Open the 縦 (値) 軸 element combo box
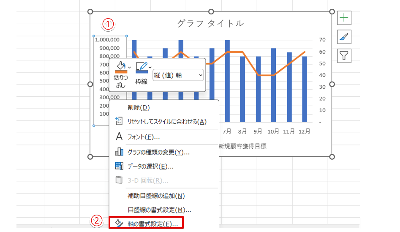The height and width of the screenshot is (232, 400). click(x=178, y=75)
